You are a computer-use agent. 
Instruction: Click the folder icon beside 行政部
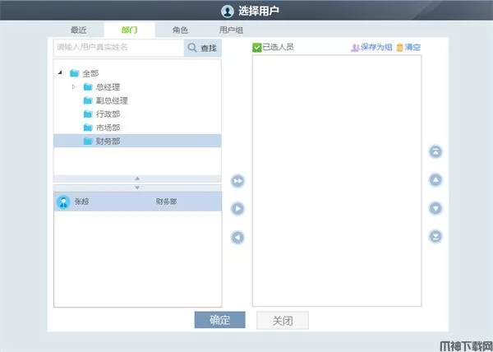coord(88,113)
